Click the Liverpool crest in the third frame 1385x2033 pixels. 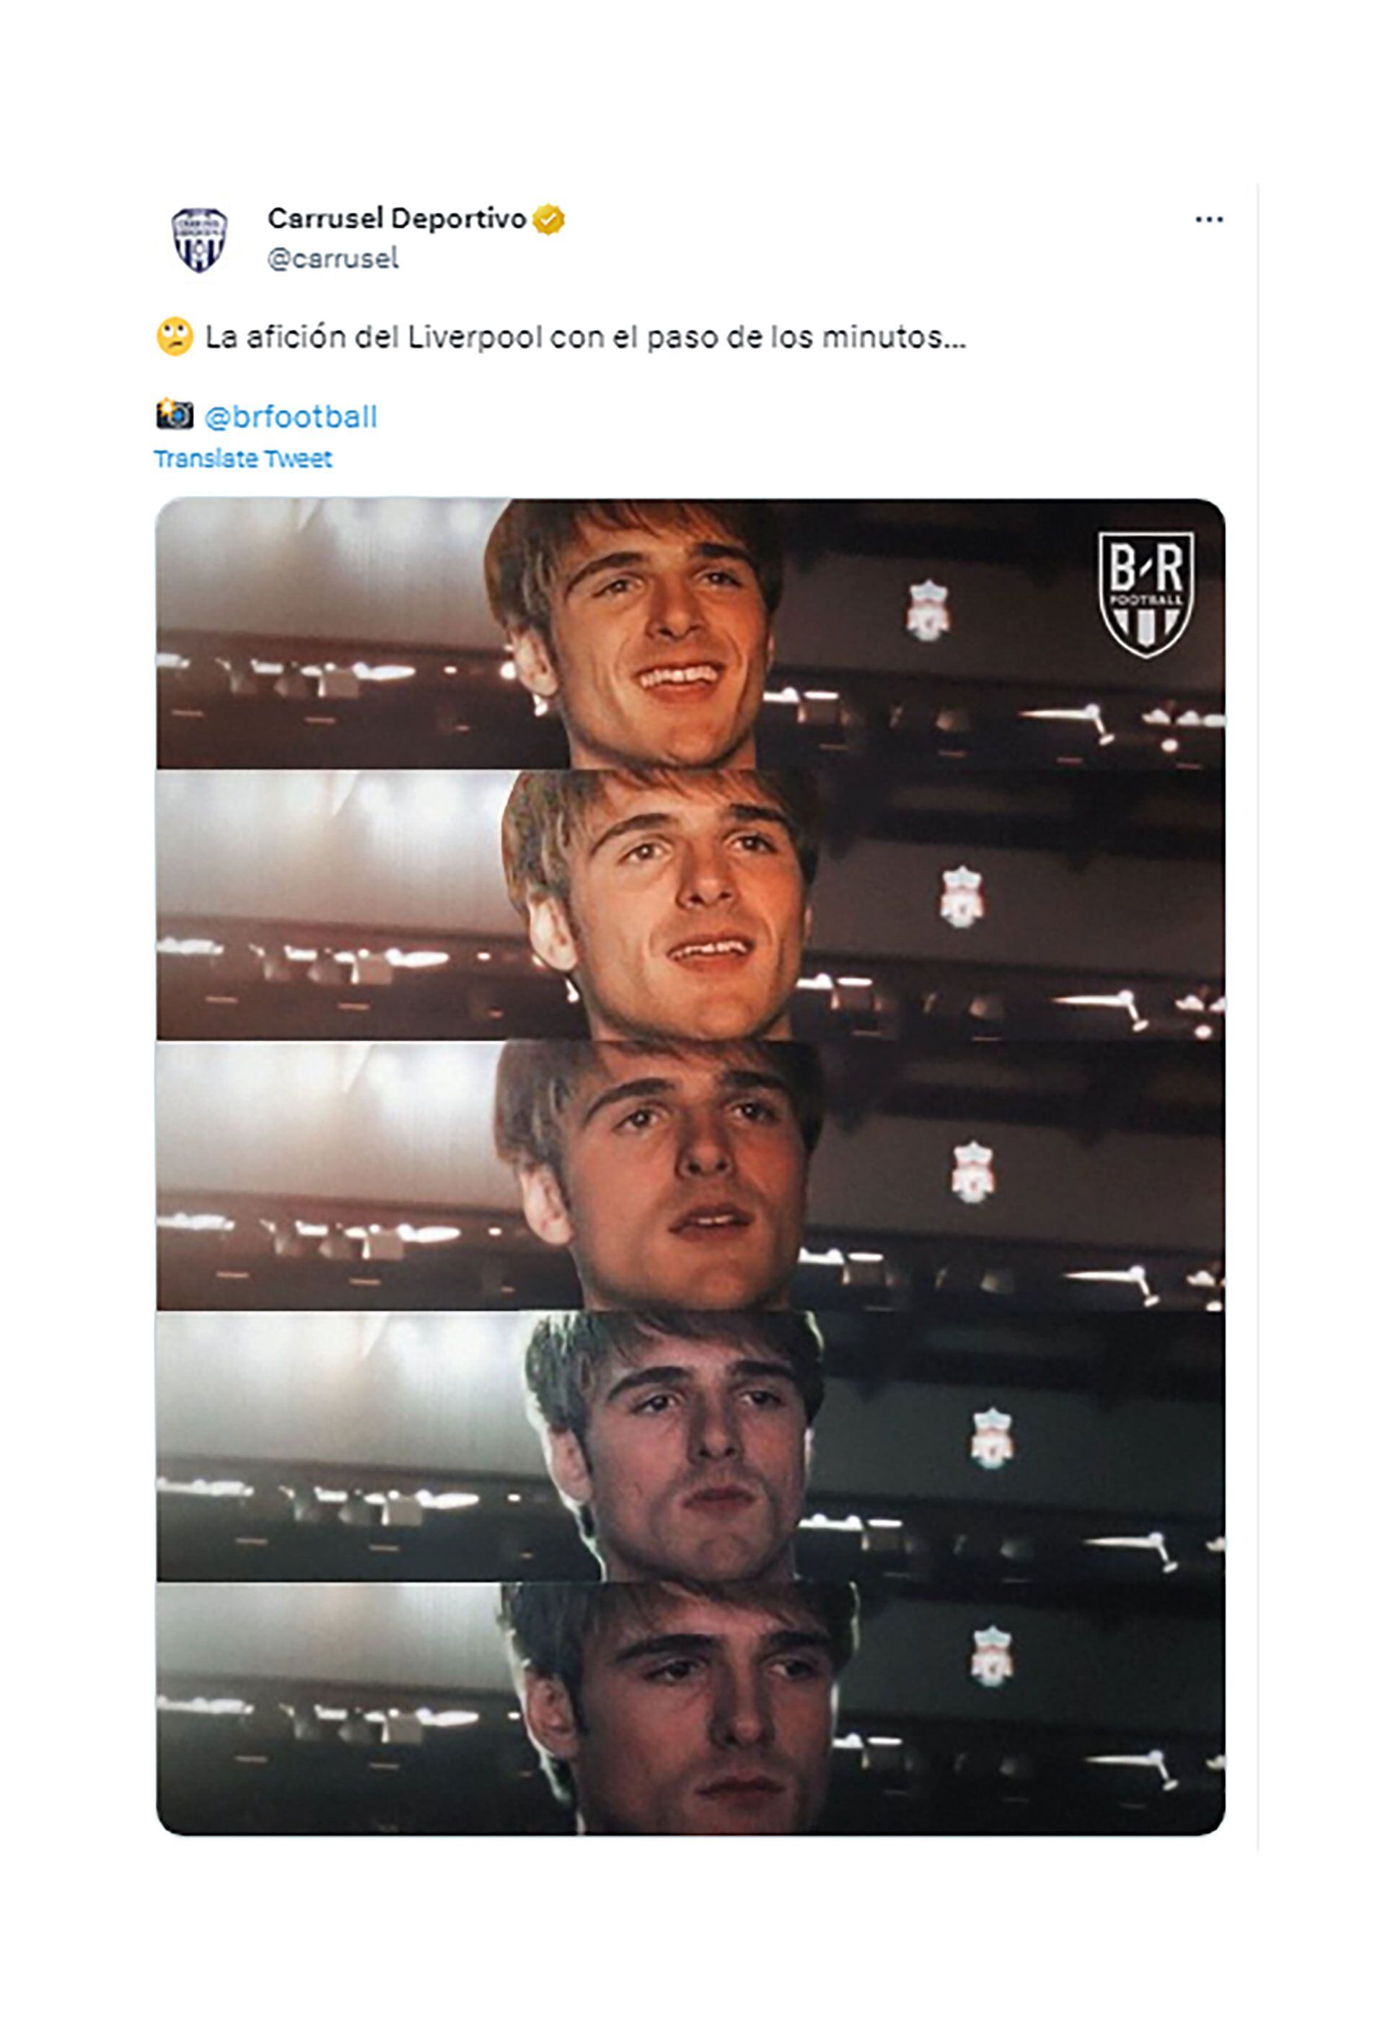click(x=972, y=1172)
